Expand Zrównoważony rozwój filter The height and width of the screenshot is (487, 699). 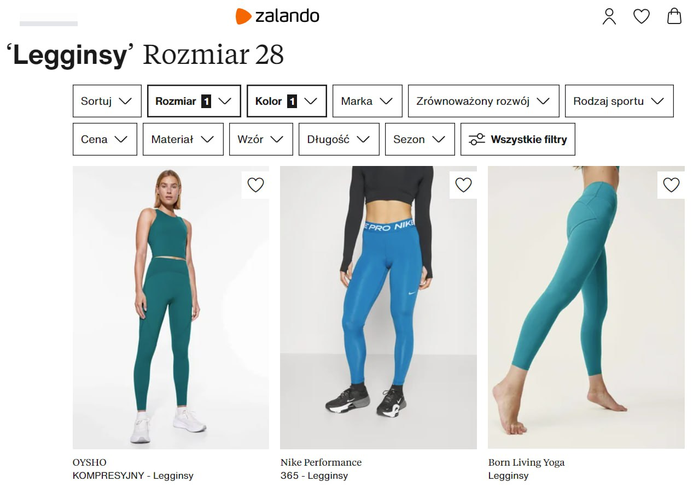(483, 101)
